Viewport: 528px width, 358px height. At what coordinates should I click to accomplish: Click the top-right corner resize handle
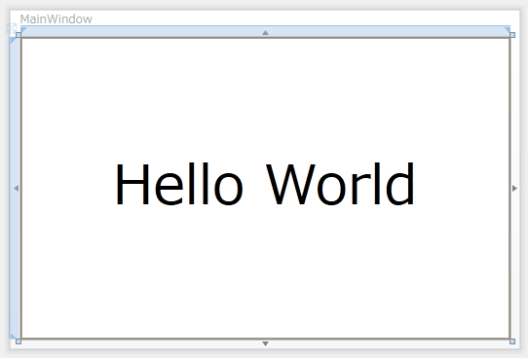512,35
